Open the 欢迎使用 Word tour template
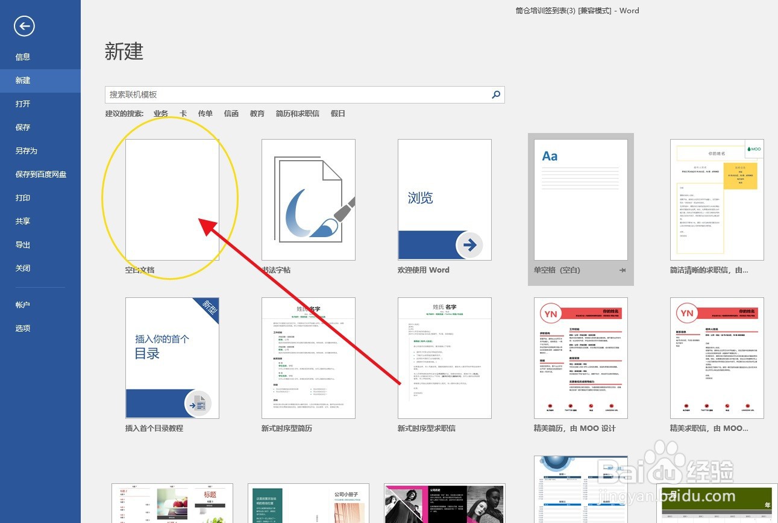 pyautogui.click(x=445, y=200)
